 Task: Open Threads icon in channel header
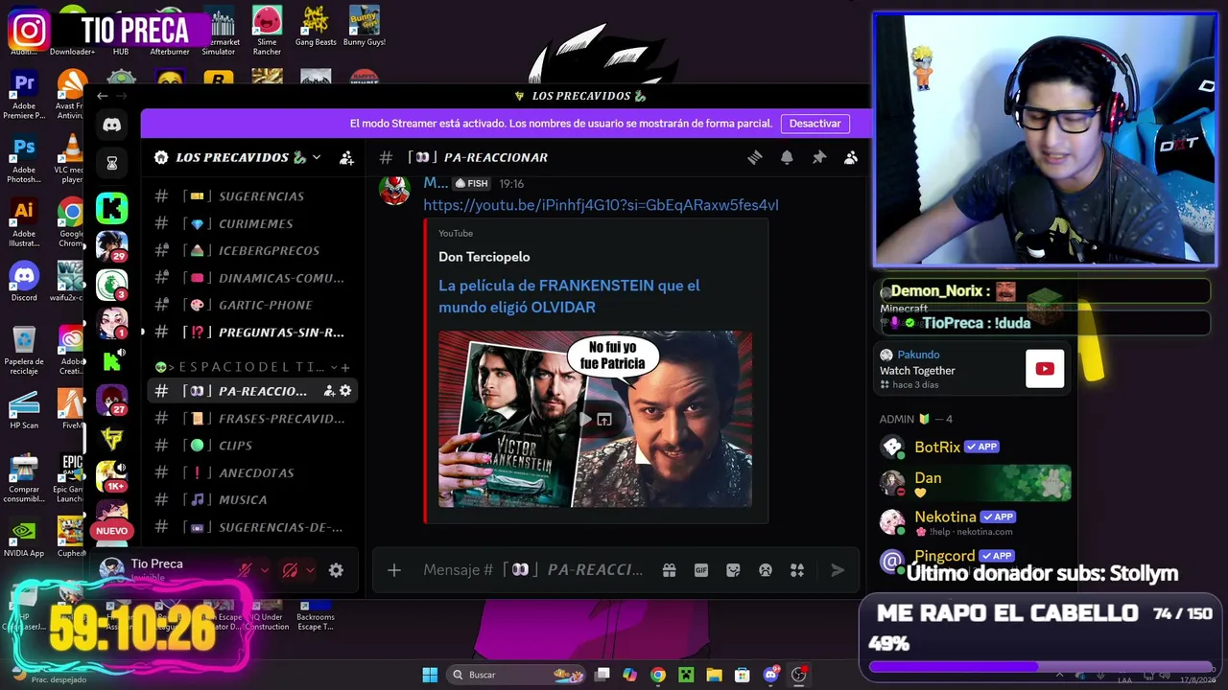coord(755,157)
